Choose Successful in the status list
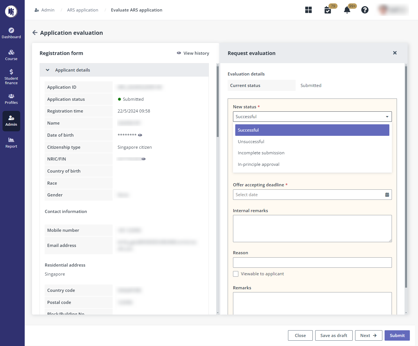 pyautogui.click(x=312, y=130)
